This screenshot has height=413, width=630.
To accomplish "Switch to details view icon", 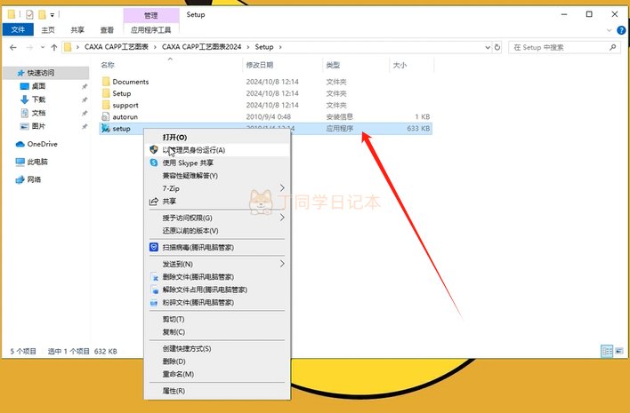I will click(x=607, y=351).
